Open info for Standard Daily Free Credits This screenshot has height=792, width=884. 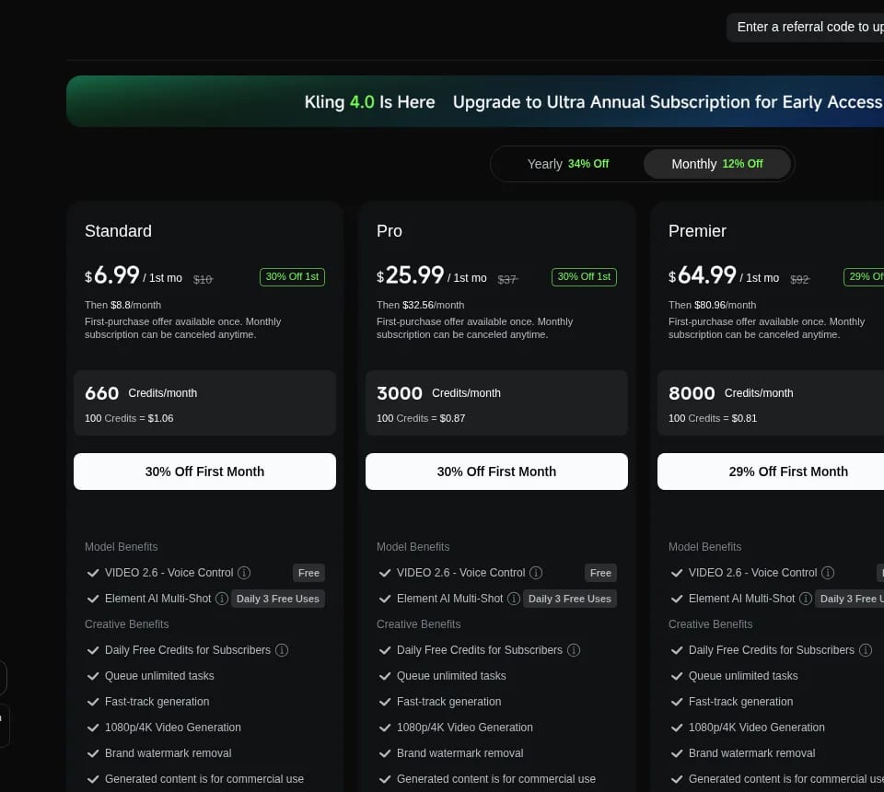282,650
